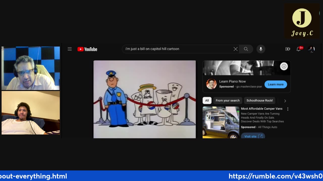Screen dimensions: 323x181
Task: Show more filter chips with the arrow
Action: point(285,101)
